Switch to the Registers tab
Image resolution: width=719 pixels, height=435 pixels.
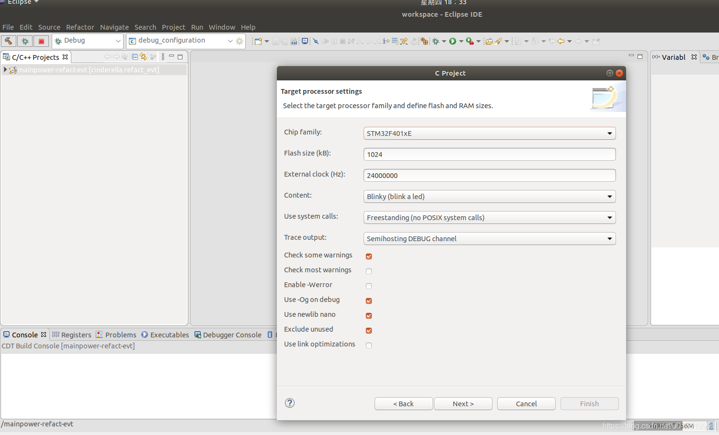pyautogui.click(x=71, y=335)
